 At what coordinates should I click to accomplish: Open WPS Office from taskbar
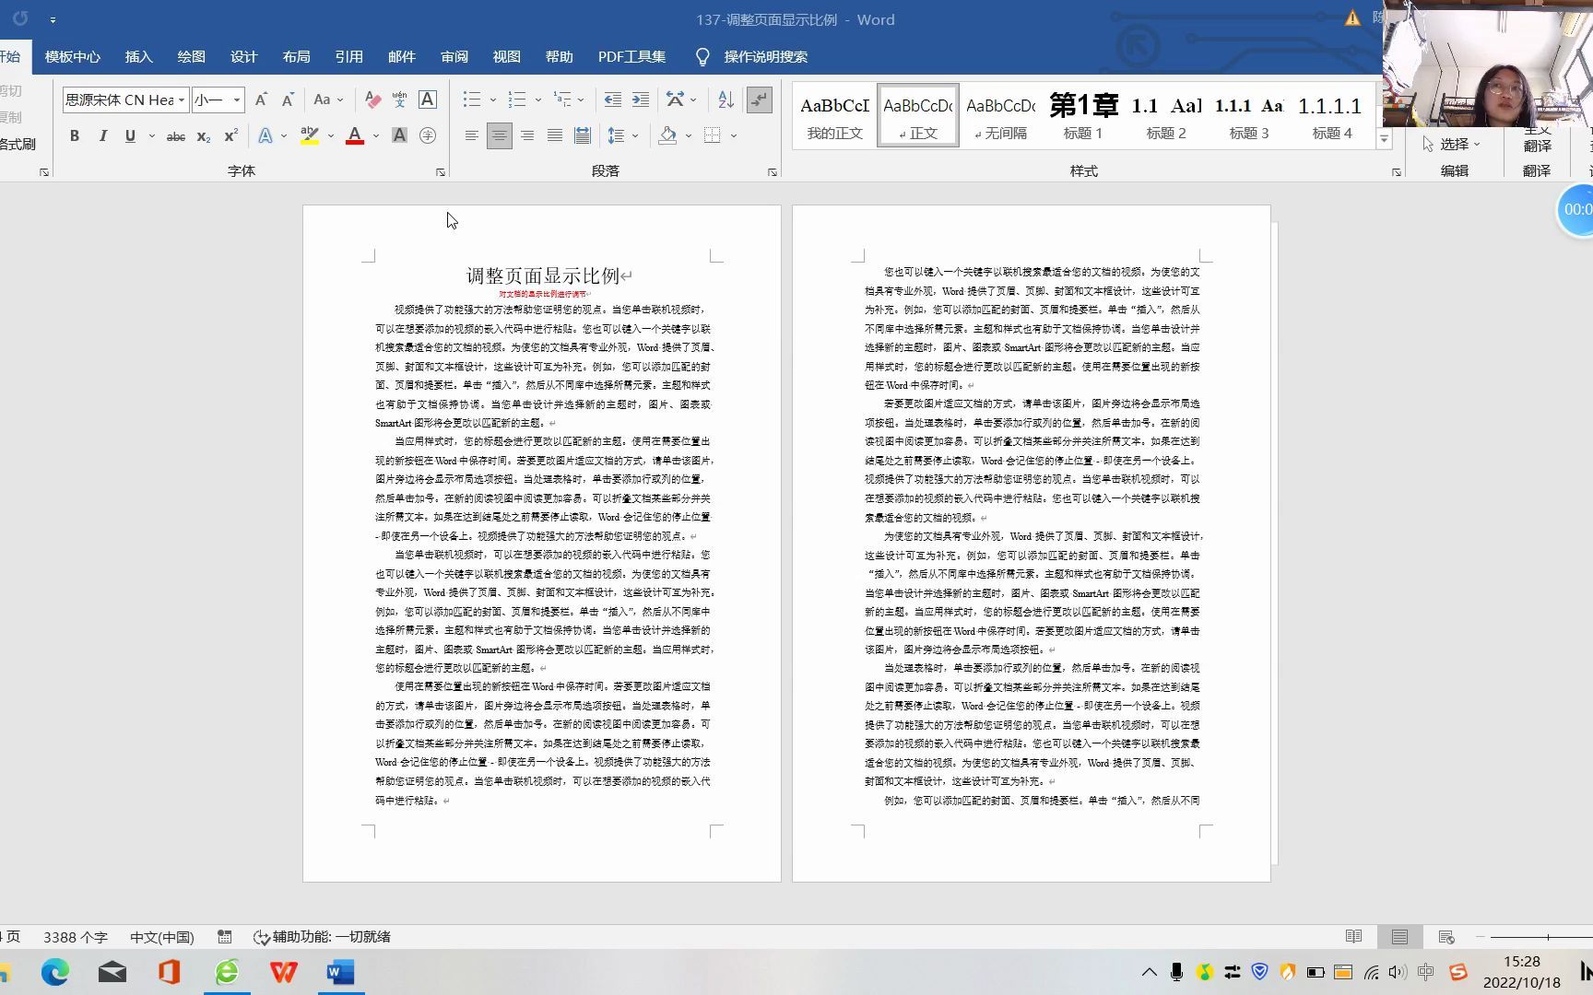tap(283, 972)
